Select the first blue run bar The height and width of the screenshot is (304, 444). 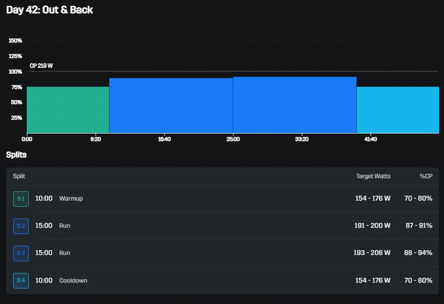pyautogui.click(x=171, y=106)
